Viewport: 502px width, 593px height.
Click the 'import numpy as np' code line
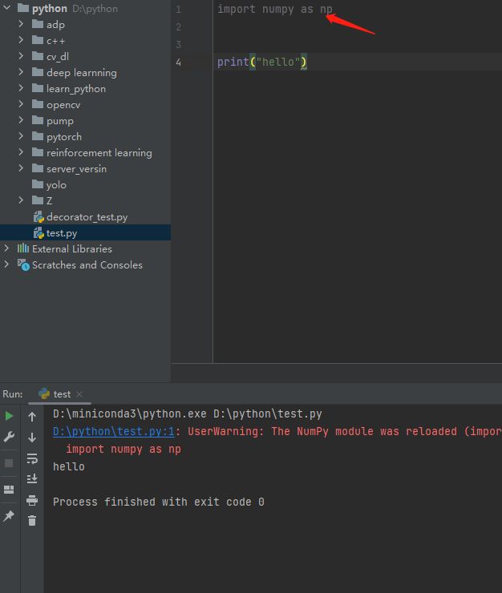click(x=275, y=9)
